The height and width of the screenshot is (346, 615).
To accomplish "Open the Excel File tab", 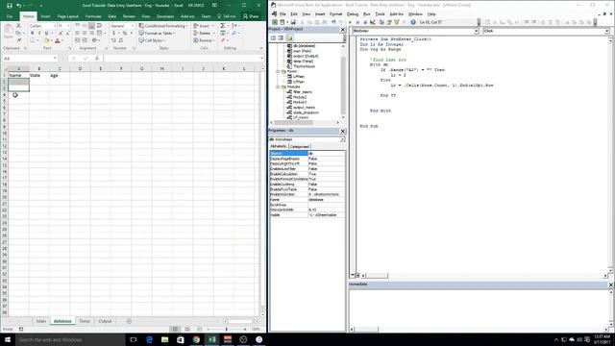I will (10, 16).
